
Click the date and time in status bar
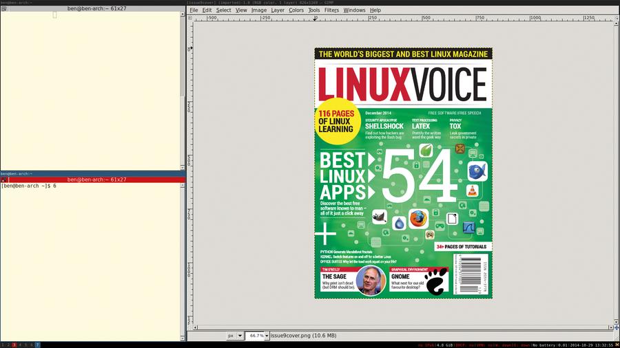pyautogui.click(x=590, y=345)
